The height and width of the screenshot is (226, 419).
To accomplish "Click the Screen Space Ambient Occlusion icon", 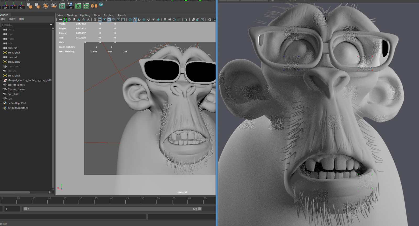I will pyautogui.click(x=165, y=20).
